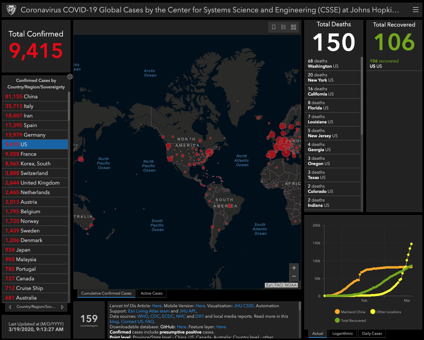Select 106 recovered US US entry
424x340 pixels.
point(394,64)
